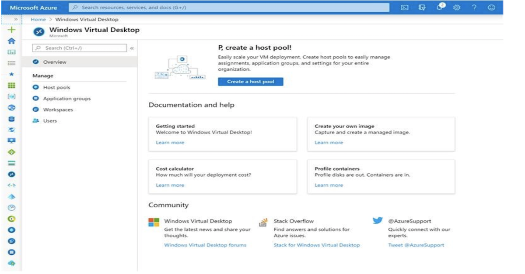Open All services list icon in left rail

pyautogui.click(x=12, y=63)
